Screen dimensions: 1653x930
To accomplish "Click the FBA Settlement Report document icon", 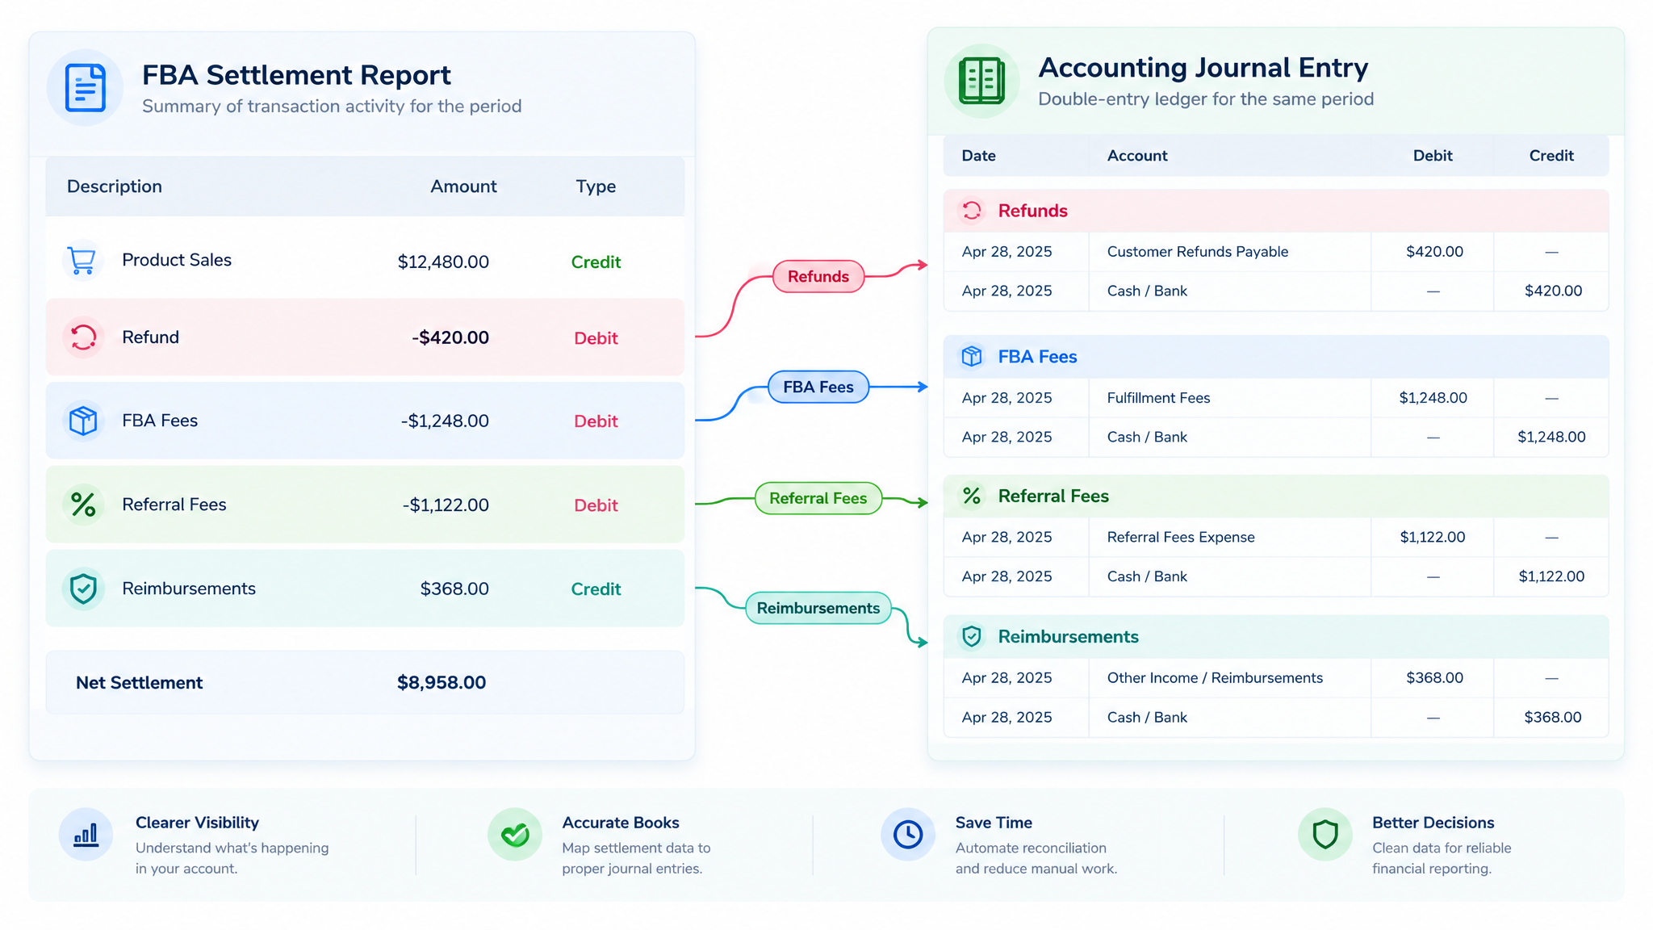I will point(85,87).
